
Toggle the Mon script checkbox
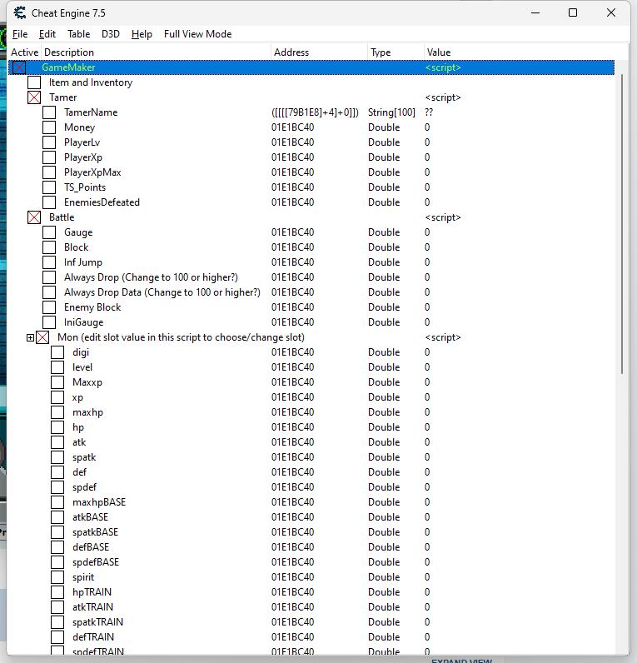coord(42,337)
